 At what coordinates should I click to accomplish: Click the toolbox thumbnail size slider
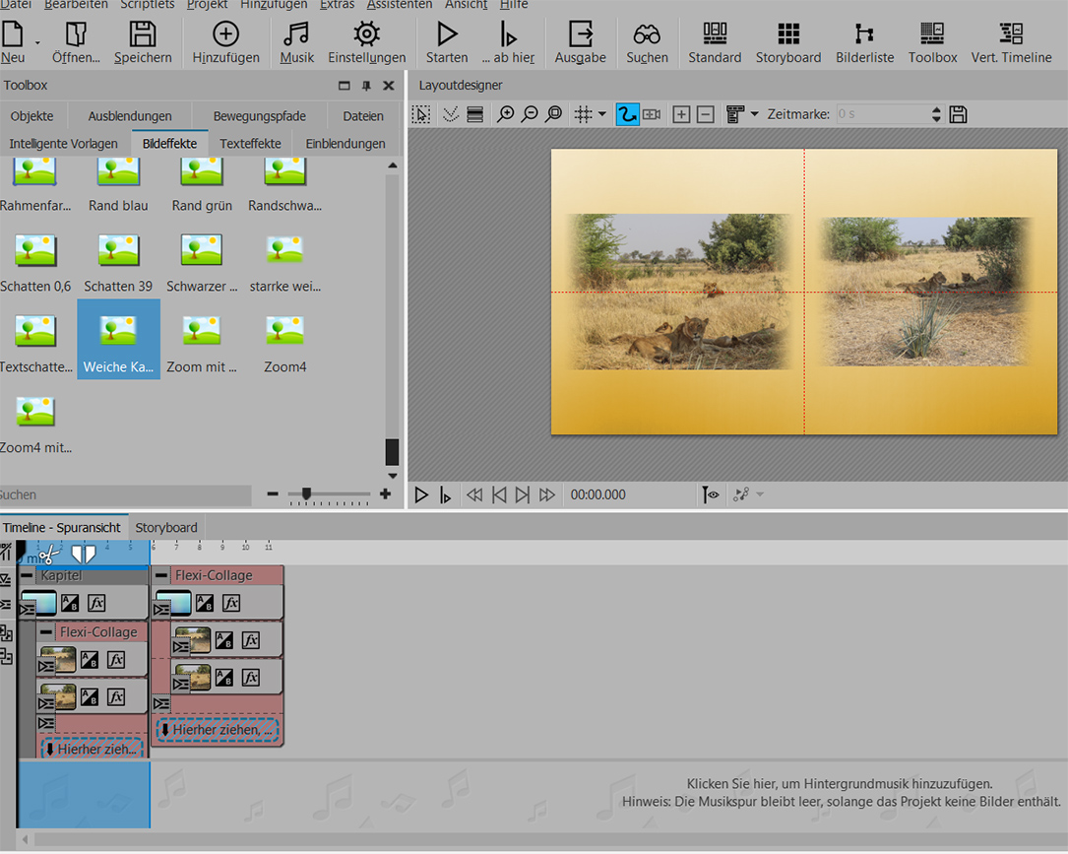point(307,493)
